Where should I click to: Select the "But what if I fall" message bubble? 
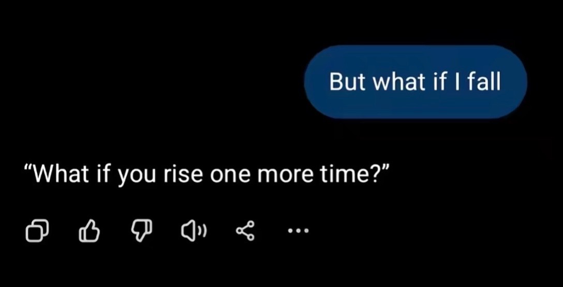(416, 82)
